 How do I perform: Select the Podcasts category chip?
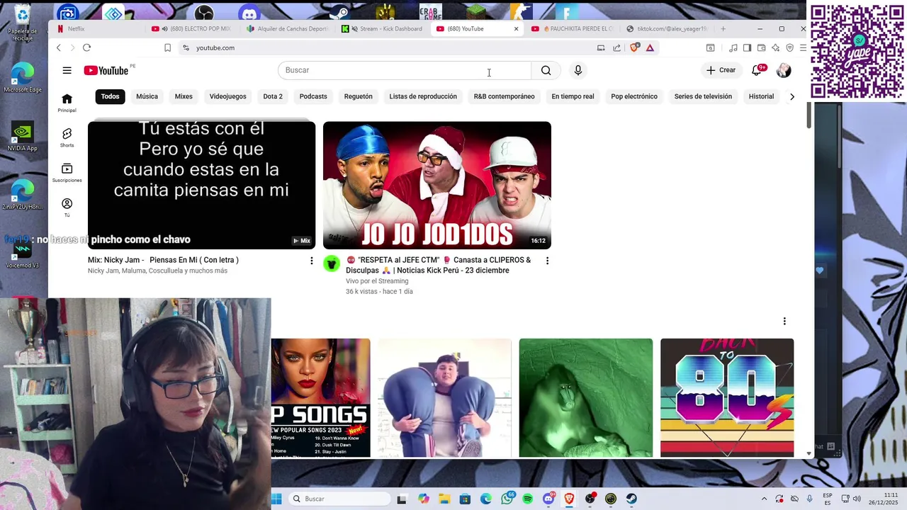tap(313, 96)
